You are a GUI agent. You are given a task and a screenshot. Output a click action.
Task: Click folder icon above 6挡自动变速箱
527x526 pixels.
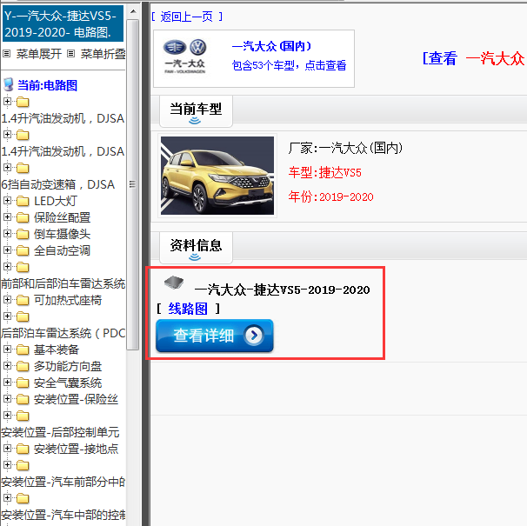(23, 168)
